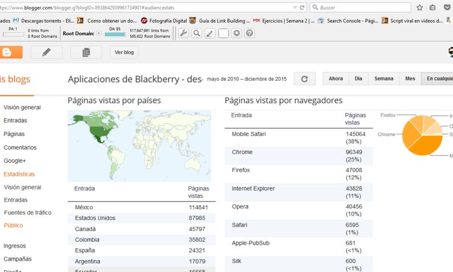Click the España country row

click(x=141, y=250)
